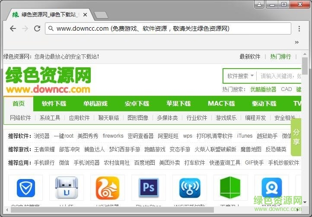Image resolution: width=312 pixels, height=217 pixels.
Task: Click the 热门排行 link
Action: click(280, 57)
